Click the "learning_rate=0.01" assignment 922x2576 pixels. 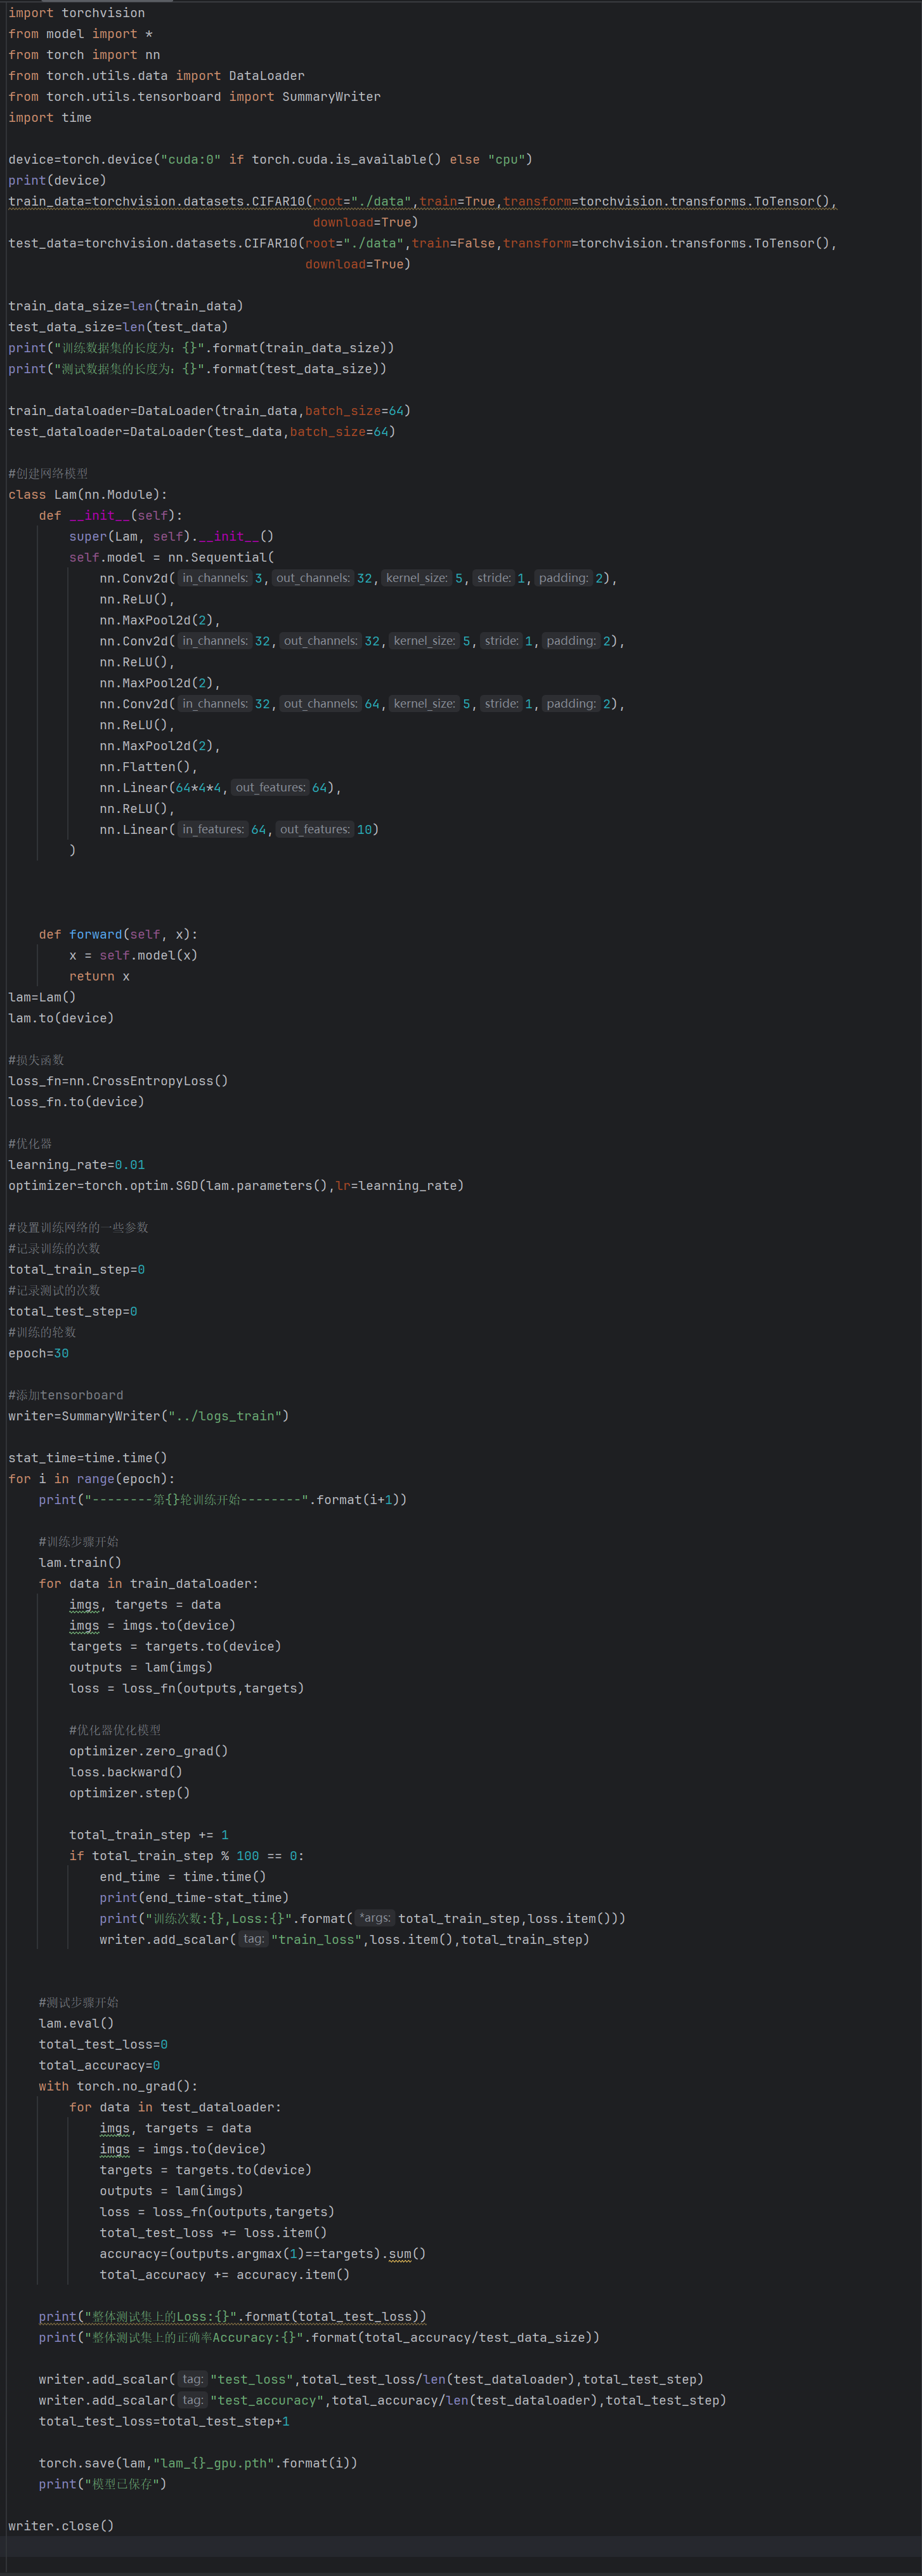(76, 1165)
